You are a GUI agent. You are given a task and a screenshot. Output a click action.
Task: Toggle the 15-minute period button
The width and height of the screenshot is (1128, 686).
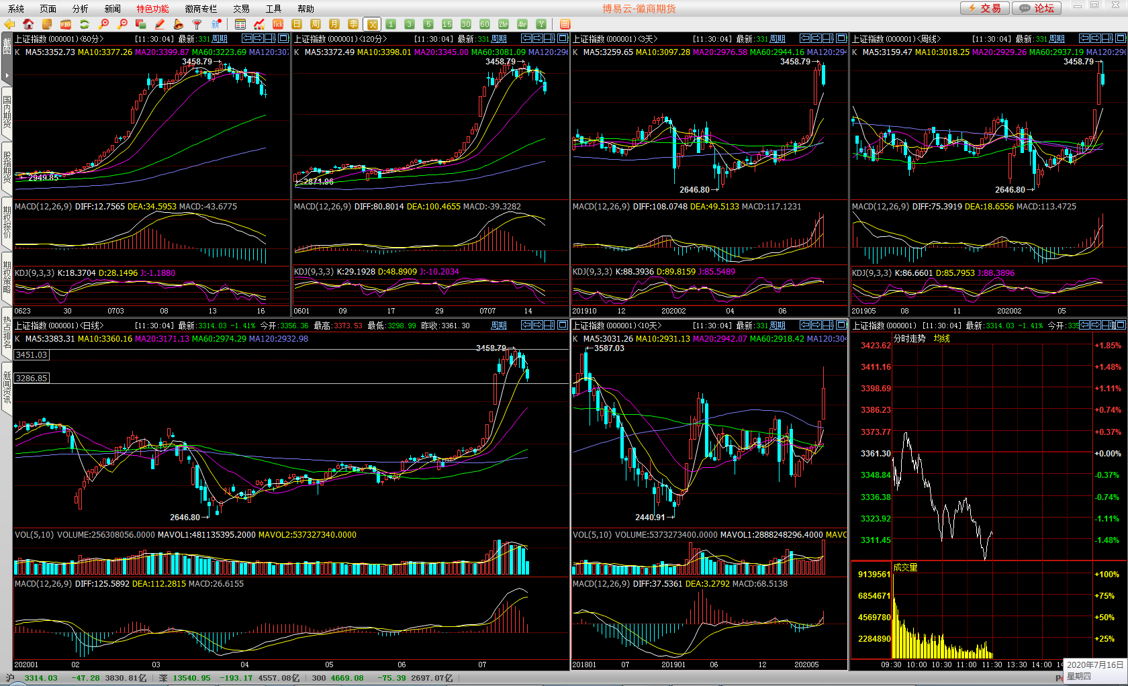pos(447,24)
